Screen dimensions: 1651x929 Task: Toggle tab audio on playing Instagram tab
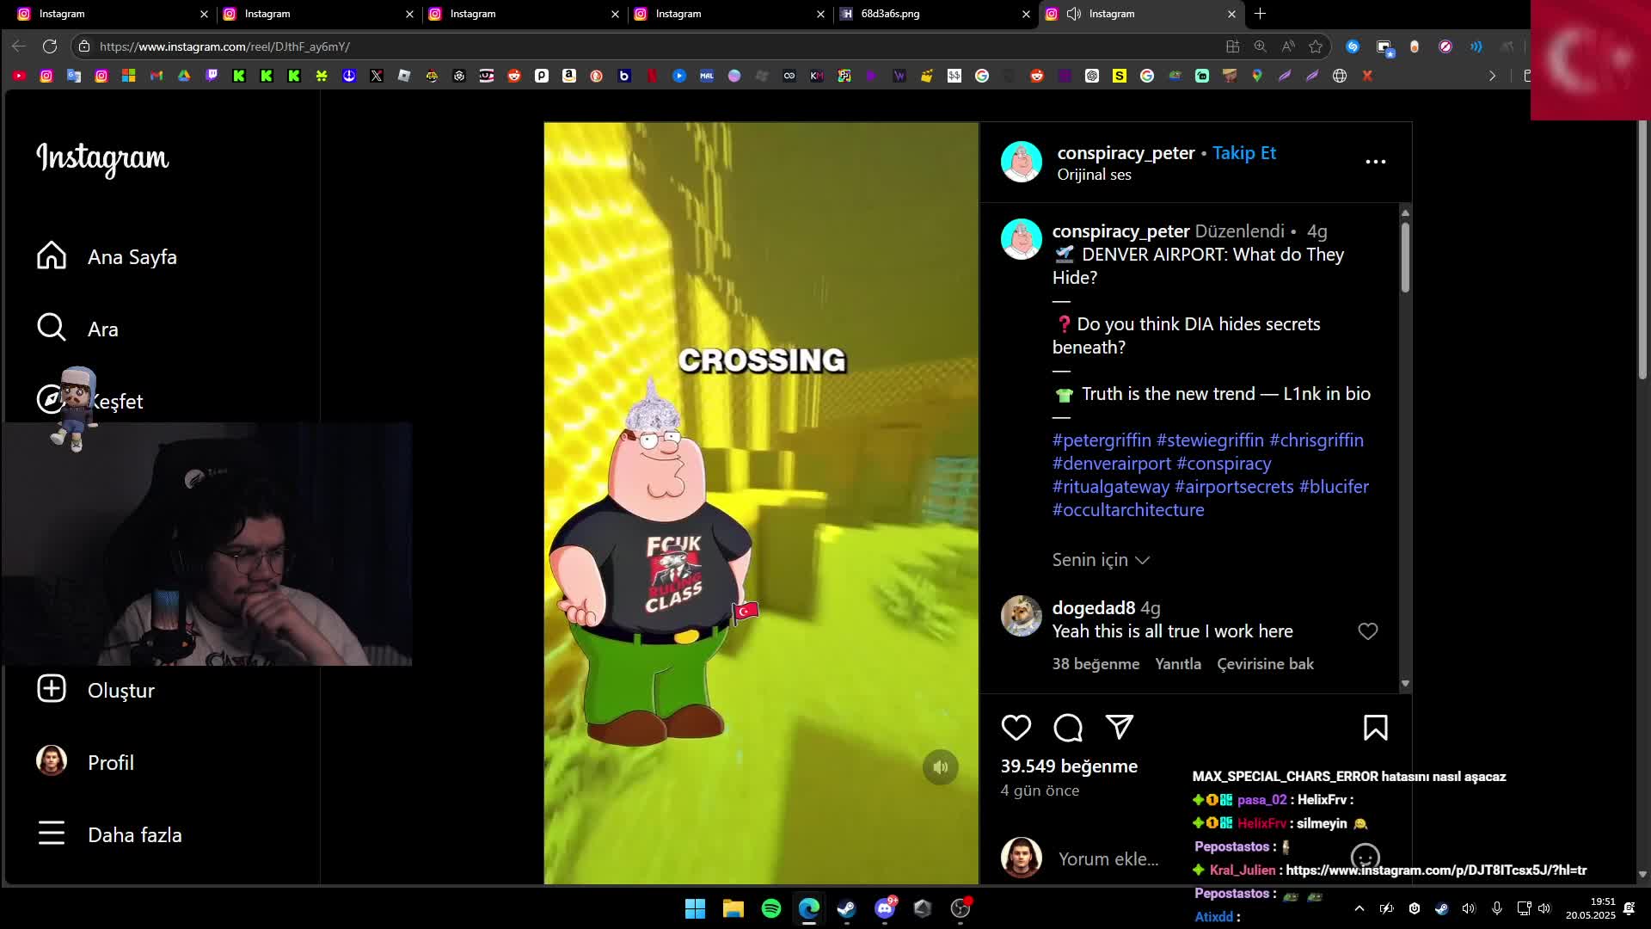[1074, 14]
